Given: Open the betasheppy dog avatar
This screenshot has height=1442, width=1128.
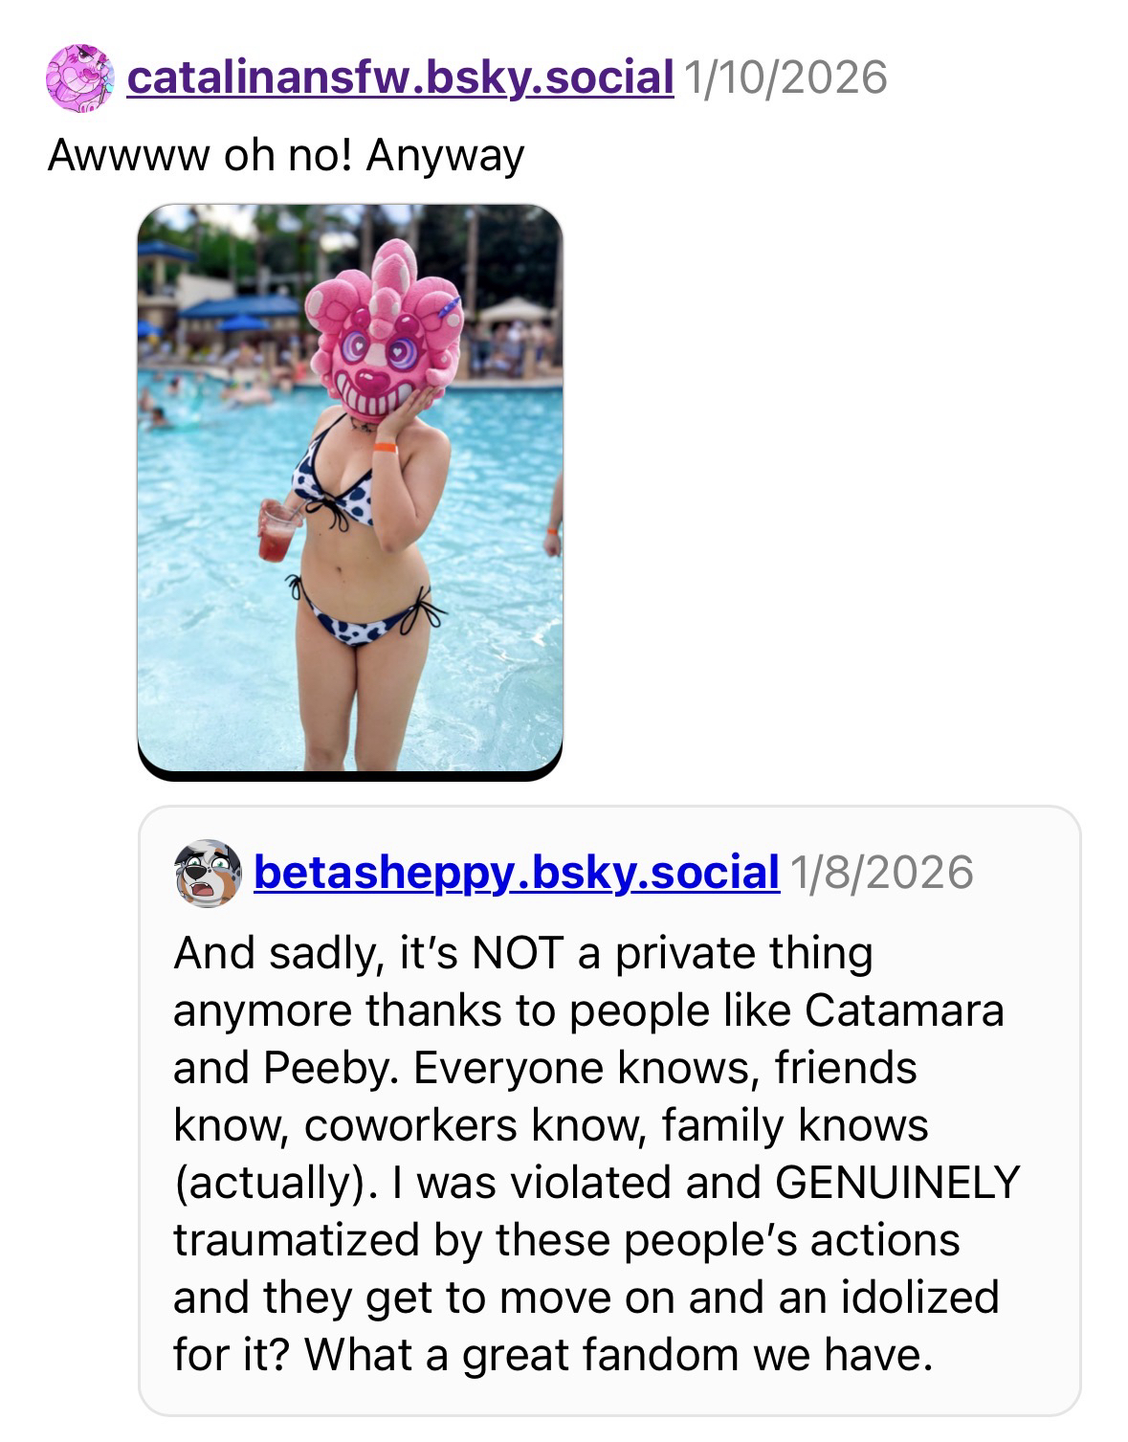Looking at the screenshot, I should pyautogui.click(x=208, y=873).
